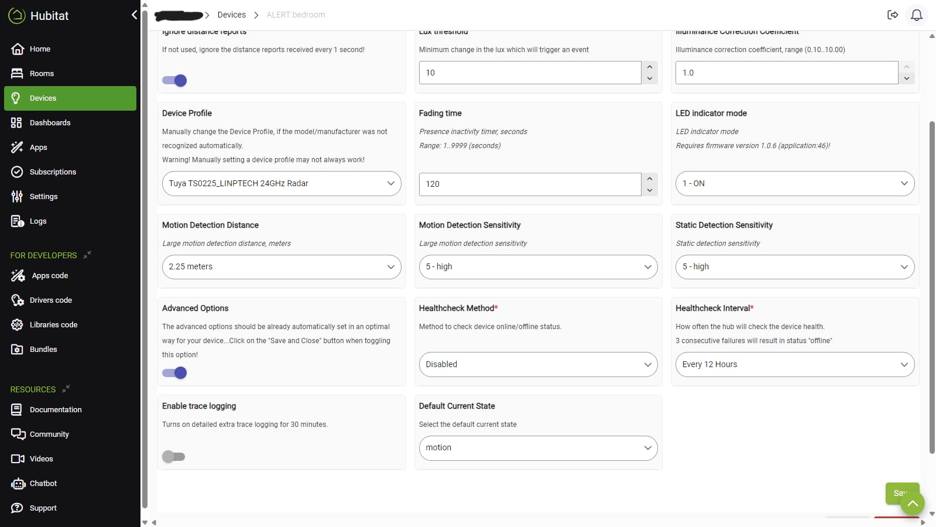Collapse the sidebar with the chevron

click(134, 15)
